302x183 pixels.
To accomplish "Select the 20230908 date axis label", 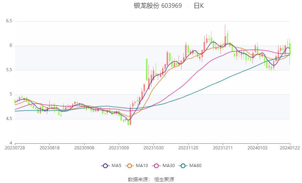I will [84, 148].
